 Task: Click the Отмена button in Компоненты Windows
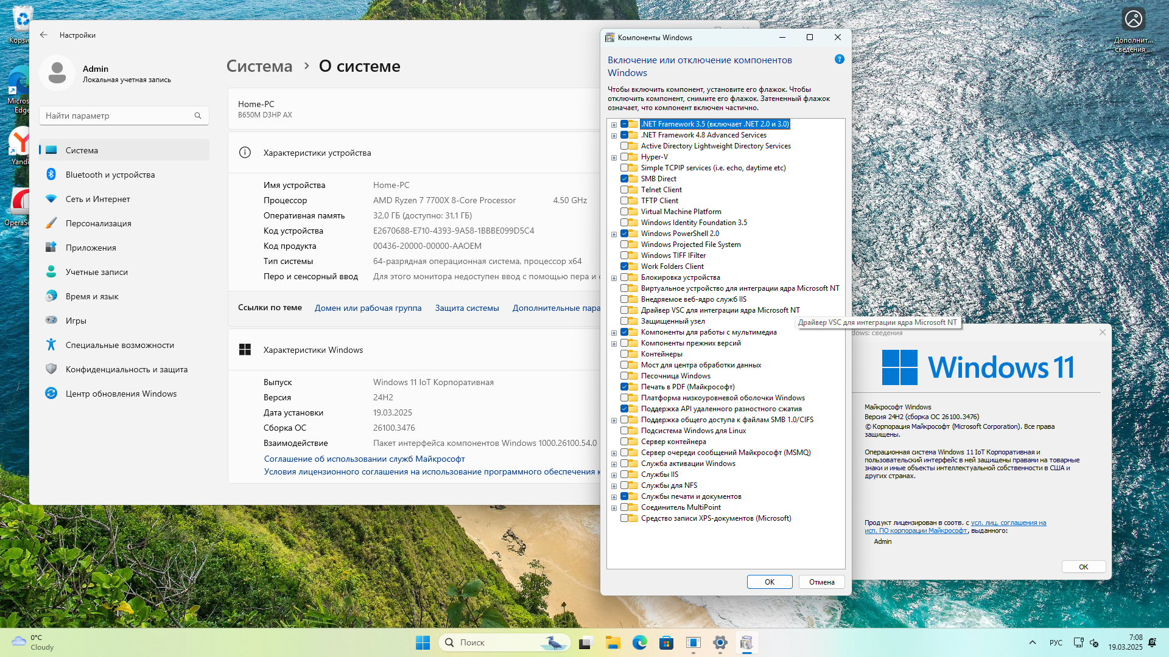tap(821, 582)
